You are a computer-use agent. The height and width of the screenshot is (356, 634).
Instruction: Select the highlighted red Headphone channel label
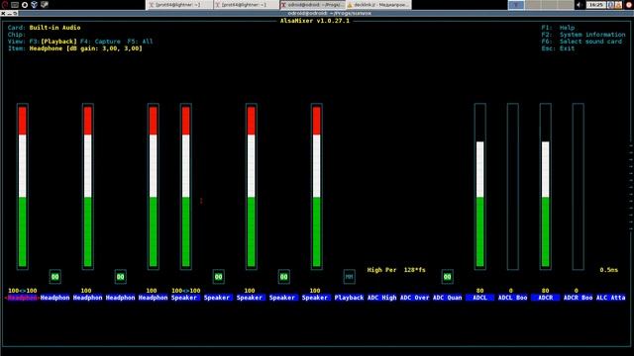(22, 298)
